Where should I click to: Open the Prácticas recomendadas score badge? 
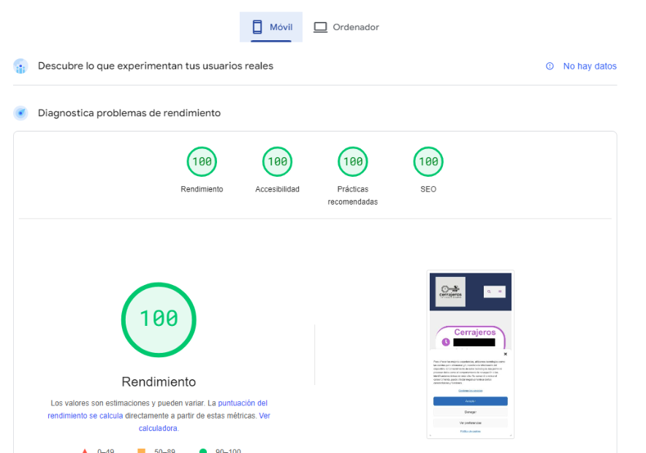pyautogui.click(x=352, y=161)
